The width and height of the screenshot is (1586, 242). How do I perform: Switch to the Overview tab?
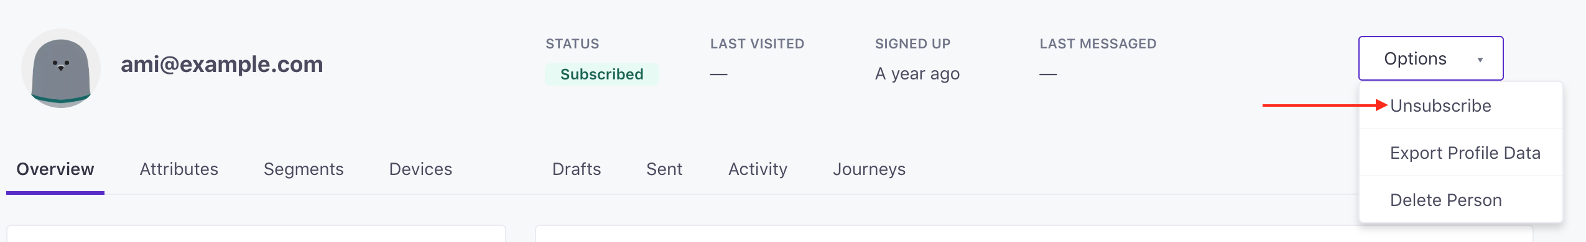click(x=55, y=169)
